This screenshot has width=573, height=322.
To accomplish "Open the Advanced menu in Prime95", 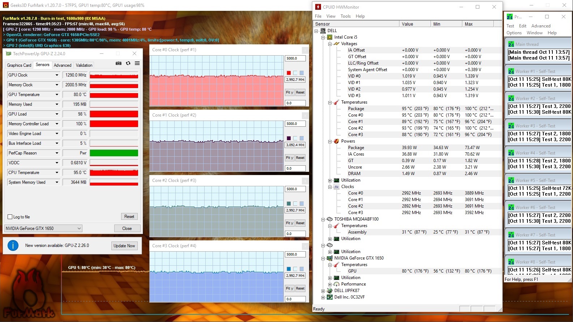I will [541, 26].
